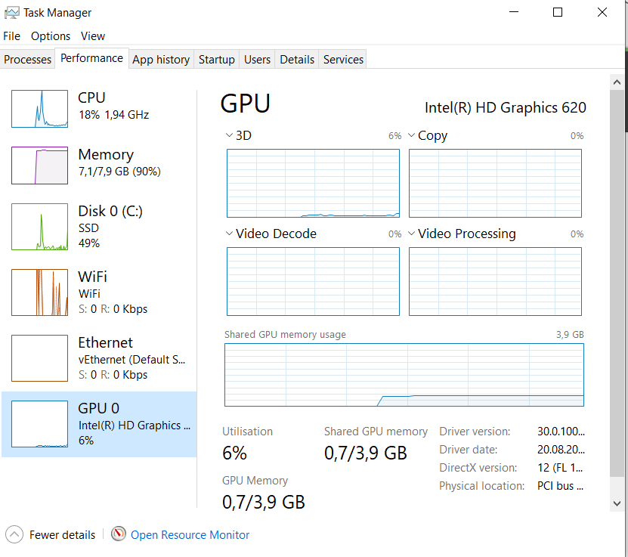Click the Fewer details button label
628x557 pixels.
[x=63, y=535]
